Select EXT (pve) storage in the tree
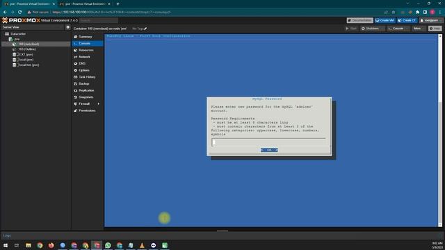The image size is (445, 250). [x=26, y=54]
